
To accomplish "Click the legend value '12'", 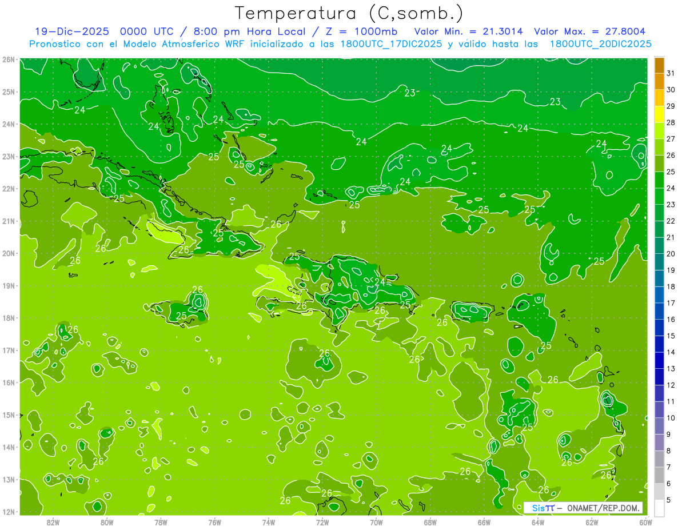I will tap(671, 385).
